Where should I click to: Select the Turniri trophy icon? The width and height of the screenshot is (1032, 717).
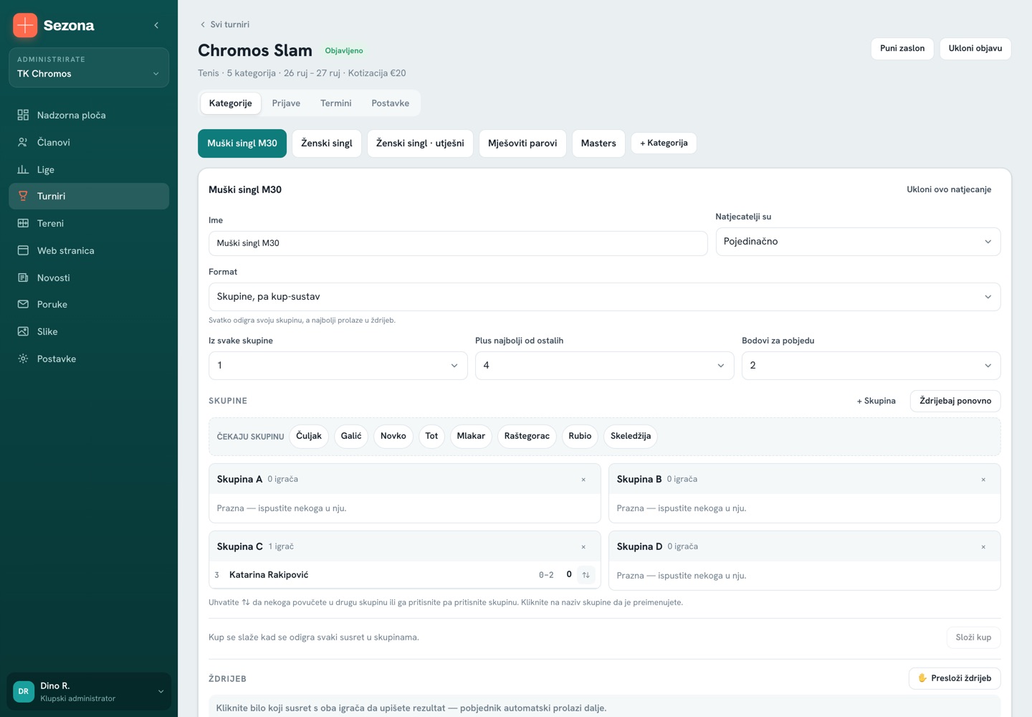click(x=23, y=196)
